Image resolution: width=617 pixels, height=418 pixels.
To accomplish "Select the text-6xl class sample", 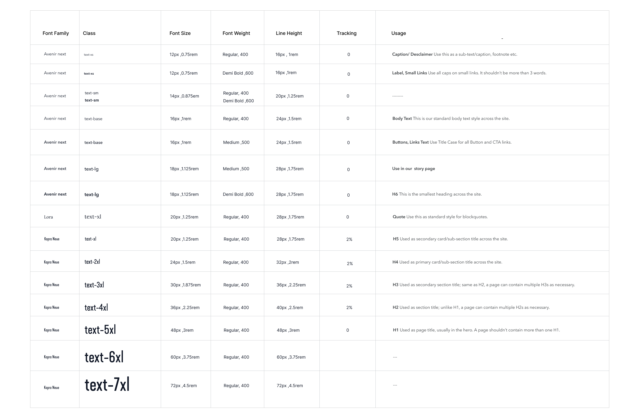I will point(104,357).
